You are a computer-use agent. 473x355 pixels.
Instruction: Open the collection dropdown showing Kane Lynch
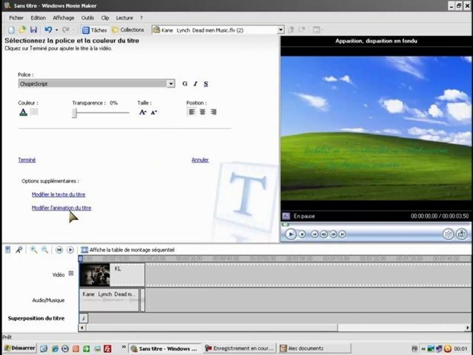pyautogui.click(x=281, y=30)
